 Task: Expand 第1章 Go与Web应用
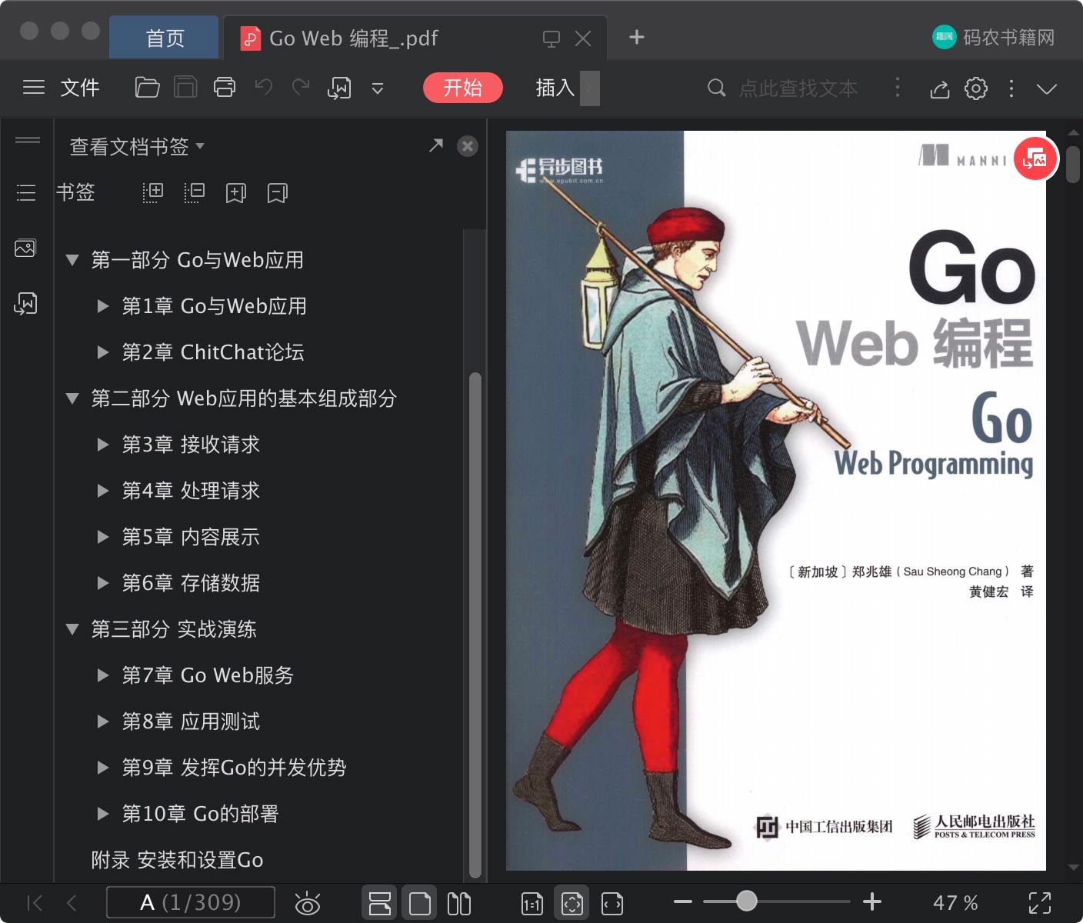(102, 306)
